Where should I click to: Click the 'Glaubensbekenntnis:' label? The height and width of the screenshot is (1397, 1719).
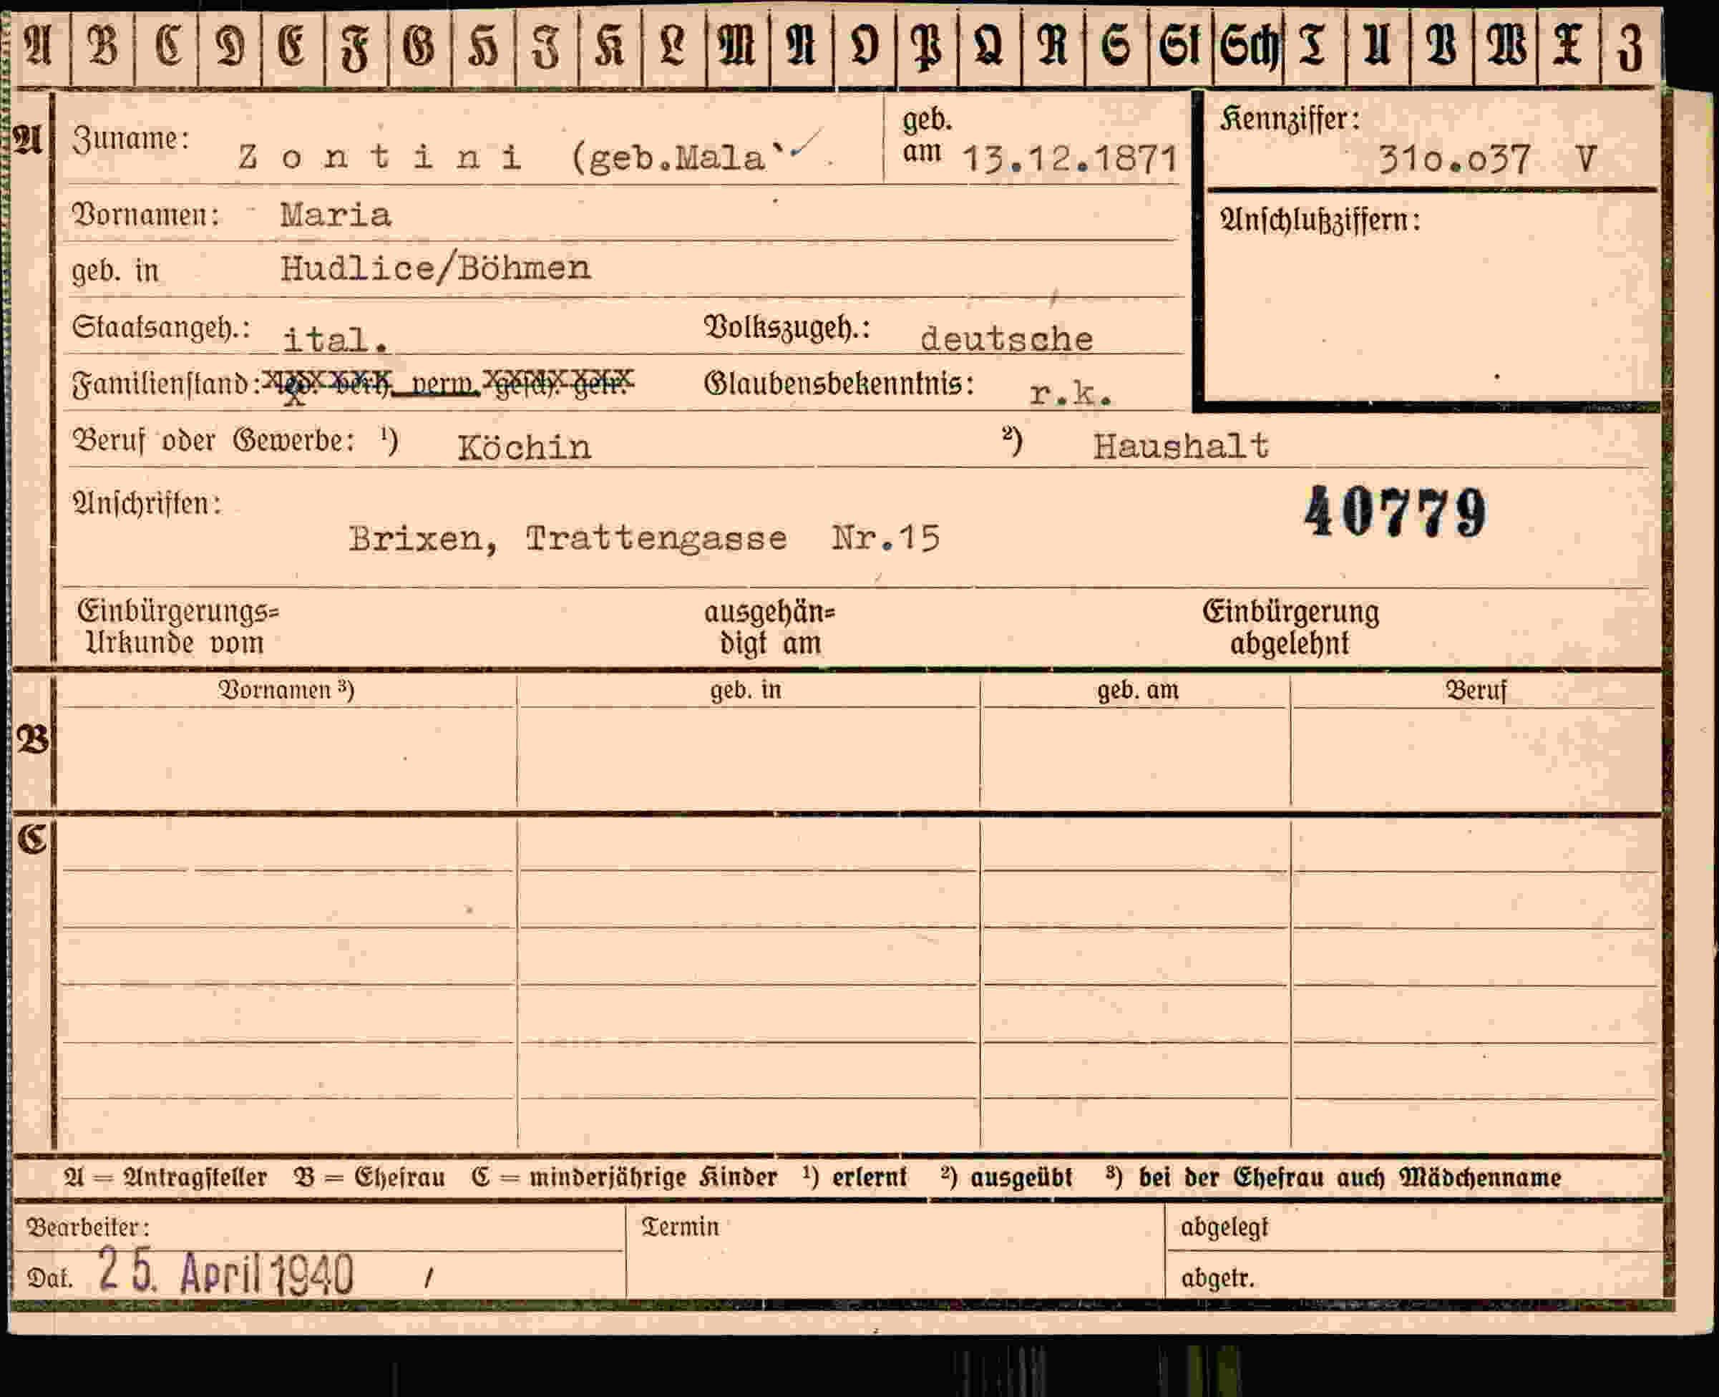click(x=839, y=384)
